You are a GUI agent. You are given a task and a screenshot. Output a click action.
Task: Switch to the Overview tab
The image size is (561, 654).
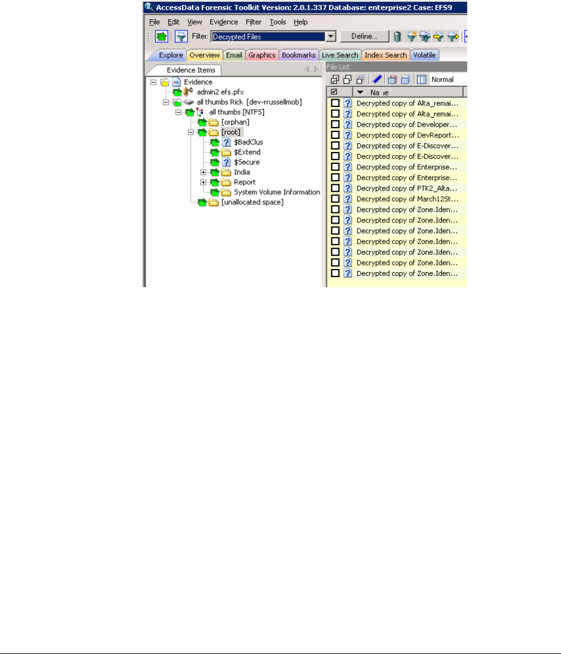[204, 55]
